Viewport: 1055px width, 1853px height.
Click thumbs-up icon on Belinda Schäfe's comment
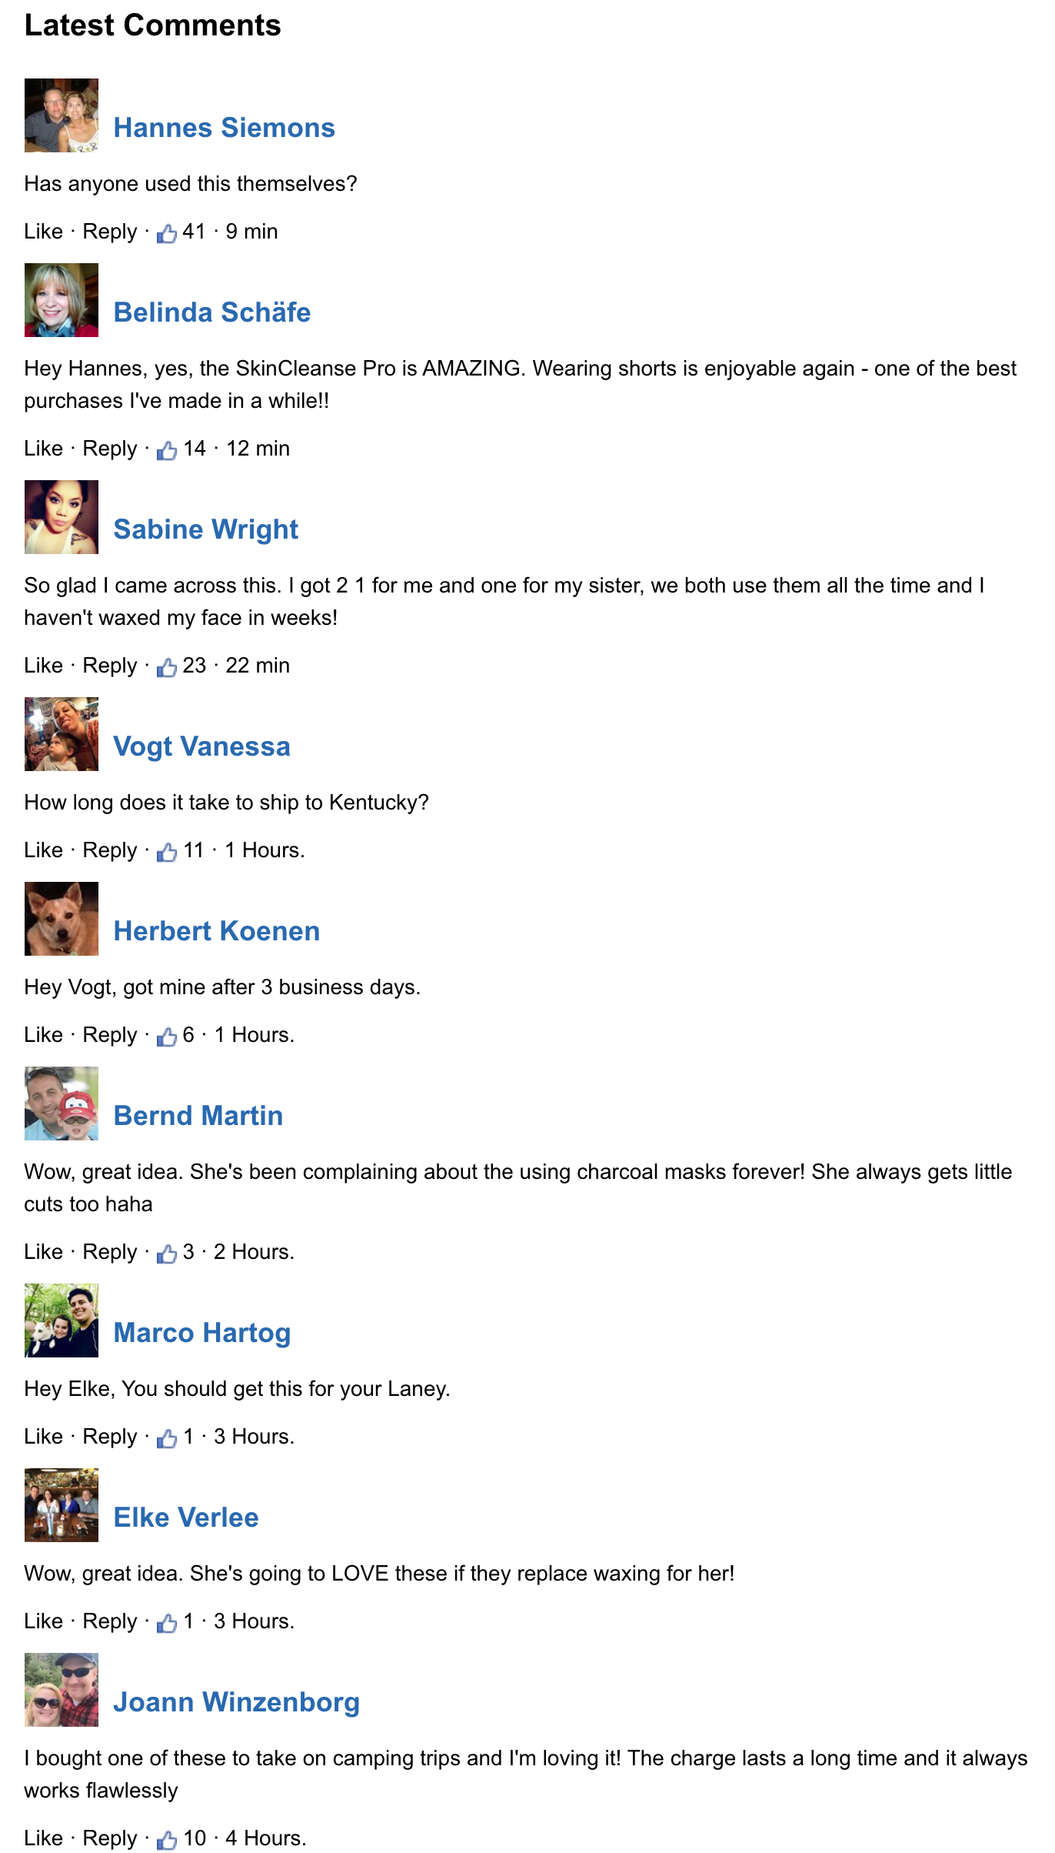coord(166,450)
